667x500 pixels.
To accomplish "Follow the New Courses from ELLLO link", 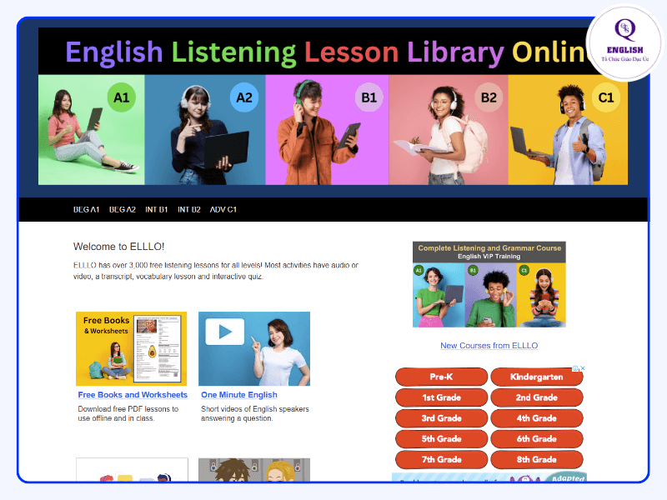I will (489, 346).
